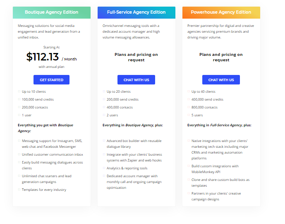Click the bullet icon beside "Analytics & reporting tools"
This screenshot has width=285, height=224.
pyautogui.click(x=104, y=168)
